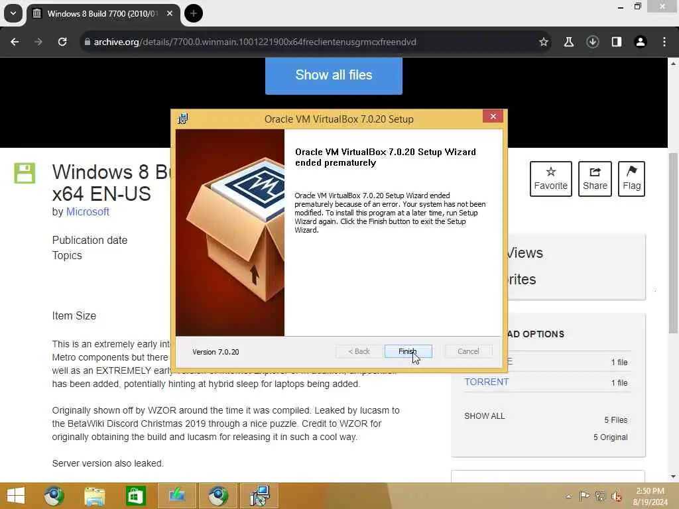Open the tab search dropdown arrow
Viewport: 679px width, 509px height.
13,13
